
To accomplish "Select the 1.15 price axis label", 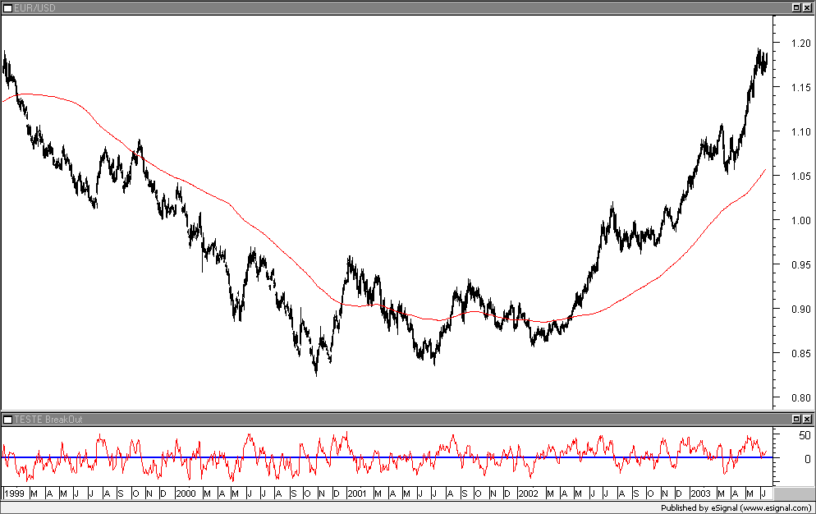I will [x=801, y=88].
